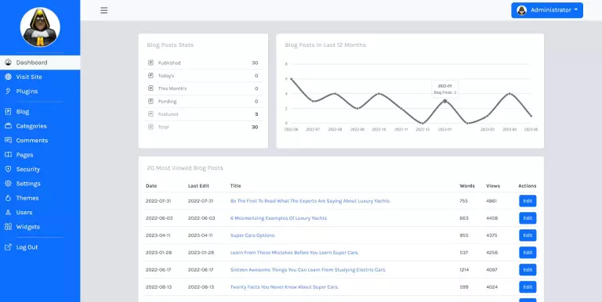The image size is (602, 302).
Task: Click the Dashboard gauge icon in sidebar
Action: pyautogui.click(x=8, y=63)
